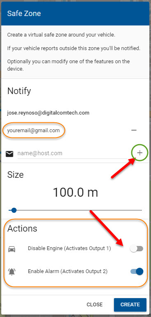The image size is (151, 317).
Task: Click the Notify section heading
Action: coord(19,91)
